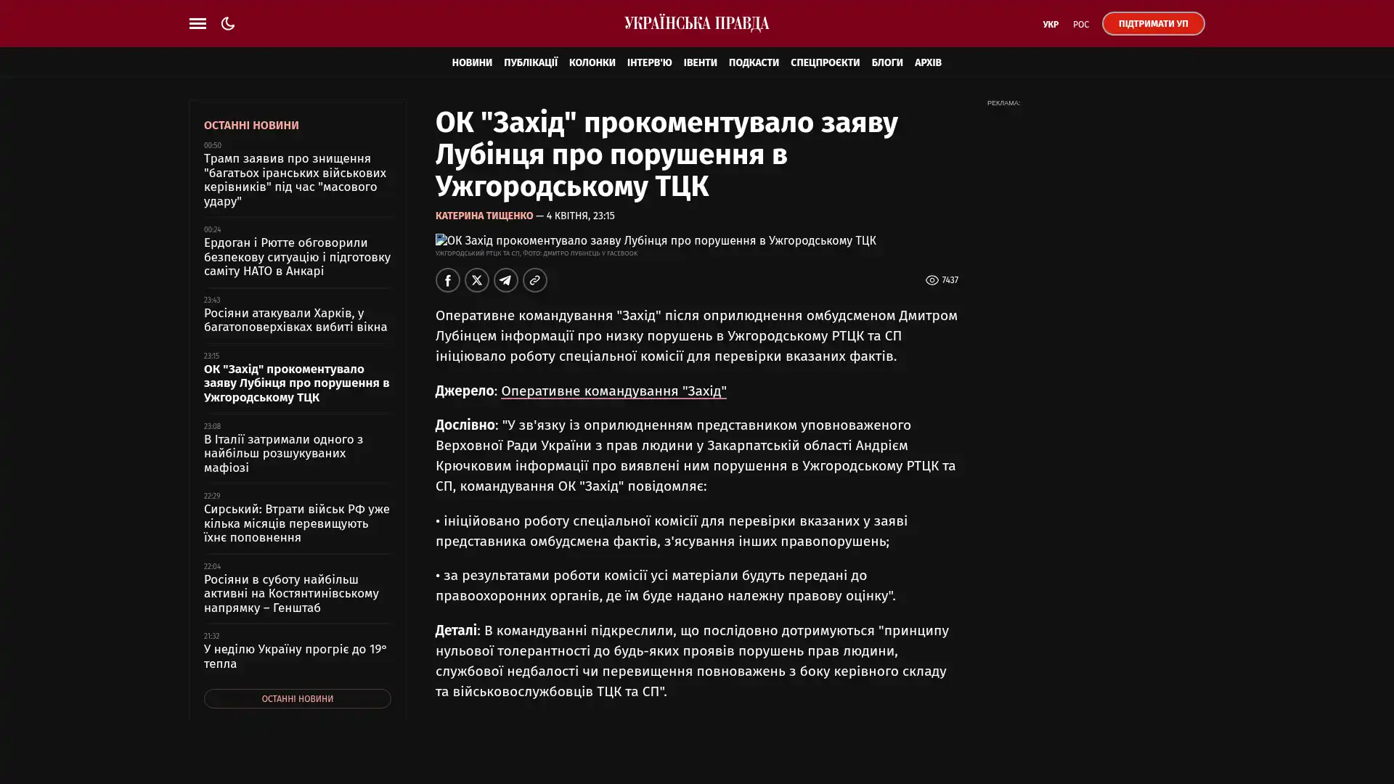Switch language to РОС
Image resolution: width=1394 pixels, height=784 pixels.
[x=1080, y=24]
